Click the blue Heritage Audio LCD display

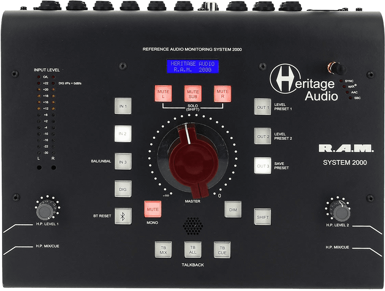pos(193,67)
